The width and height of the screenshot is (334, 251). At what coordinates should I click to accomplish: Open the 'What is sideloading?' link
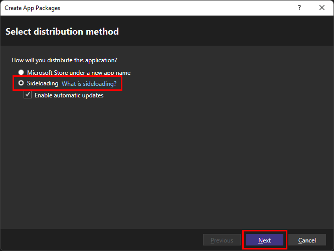[89, 83]
